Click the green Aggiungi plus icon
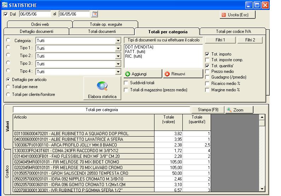This screenshot has height=196, width=281. pos(128,74)
